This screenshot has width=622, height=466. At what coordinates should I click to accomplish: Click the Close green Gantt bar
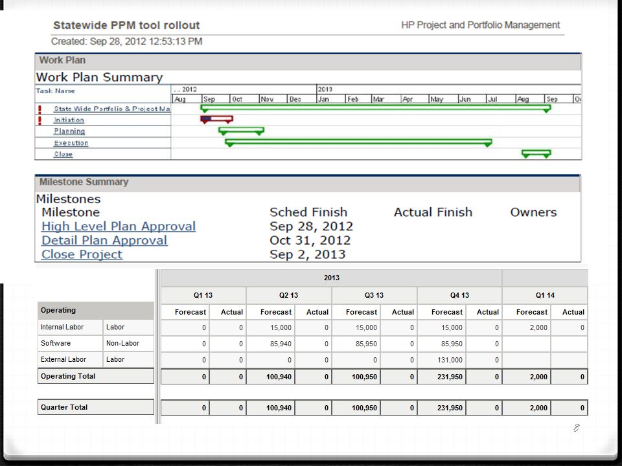click(x=536, y=153)
